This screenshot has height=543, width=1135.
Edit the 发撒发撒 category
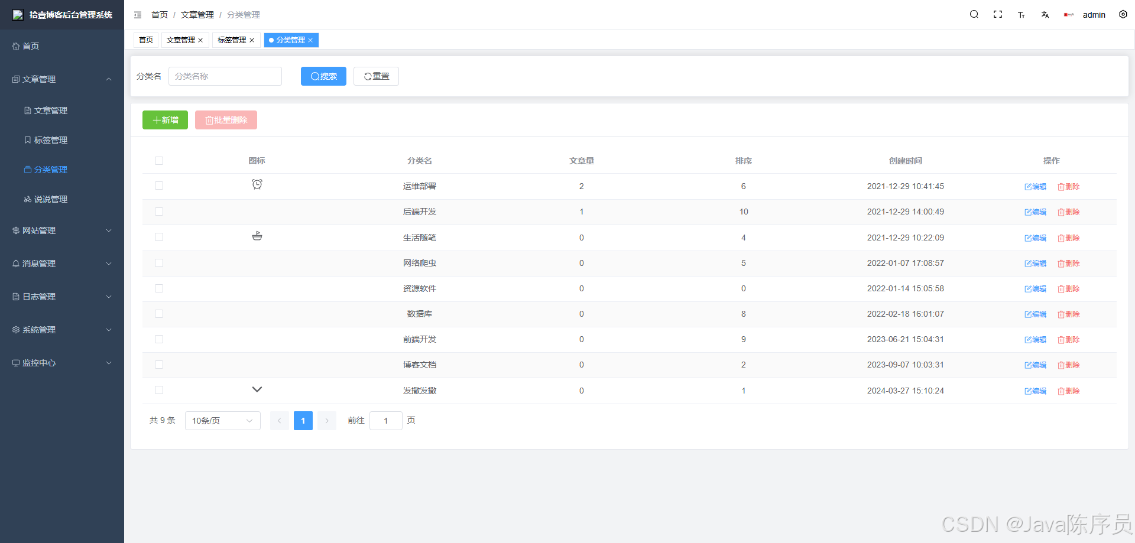point(1035,391)
